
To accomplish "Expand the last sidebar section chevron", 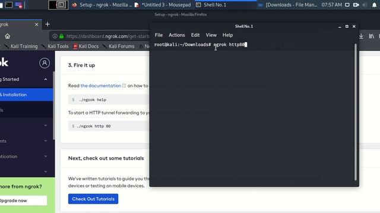I will (45, 172).
